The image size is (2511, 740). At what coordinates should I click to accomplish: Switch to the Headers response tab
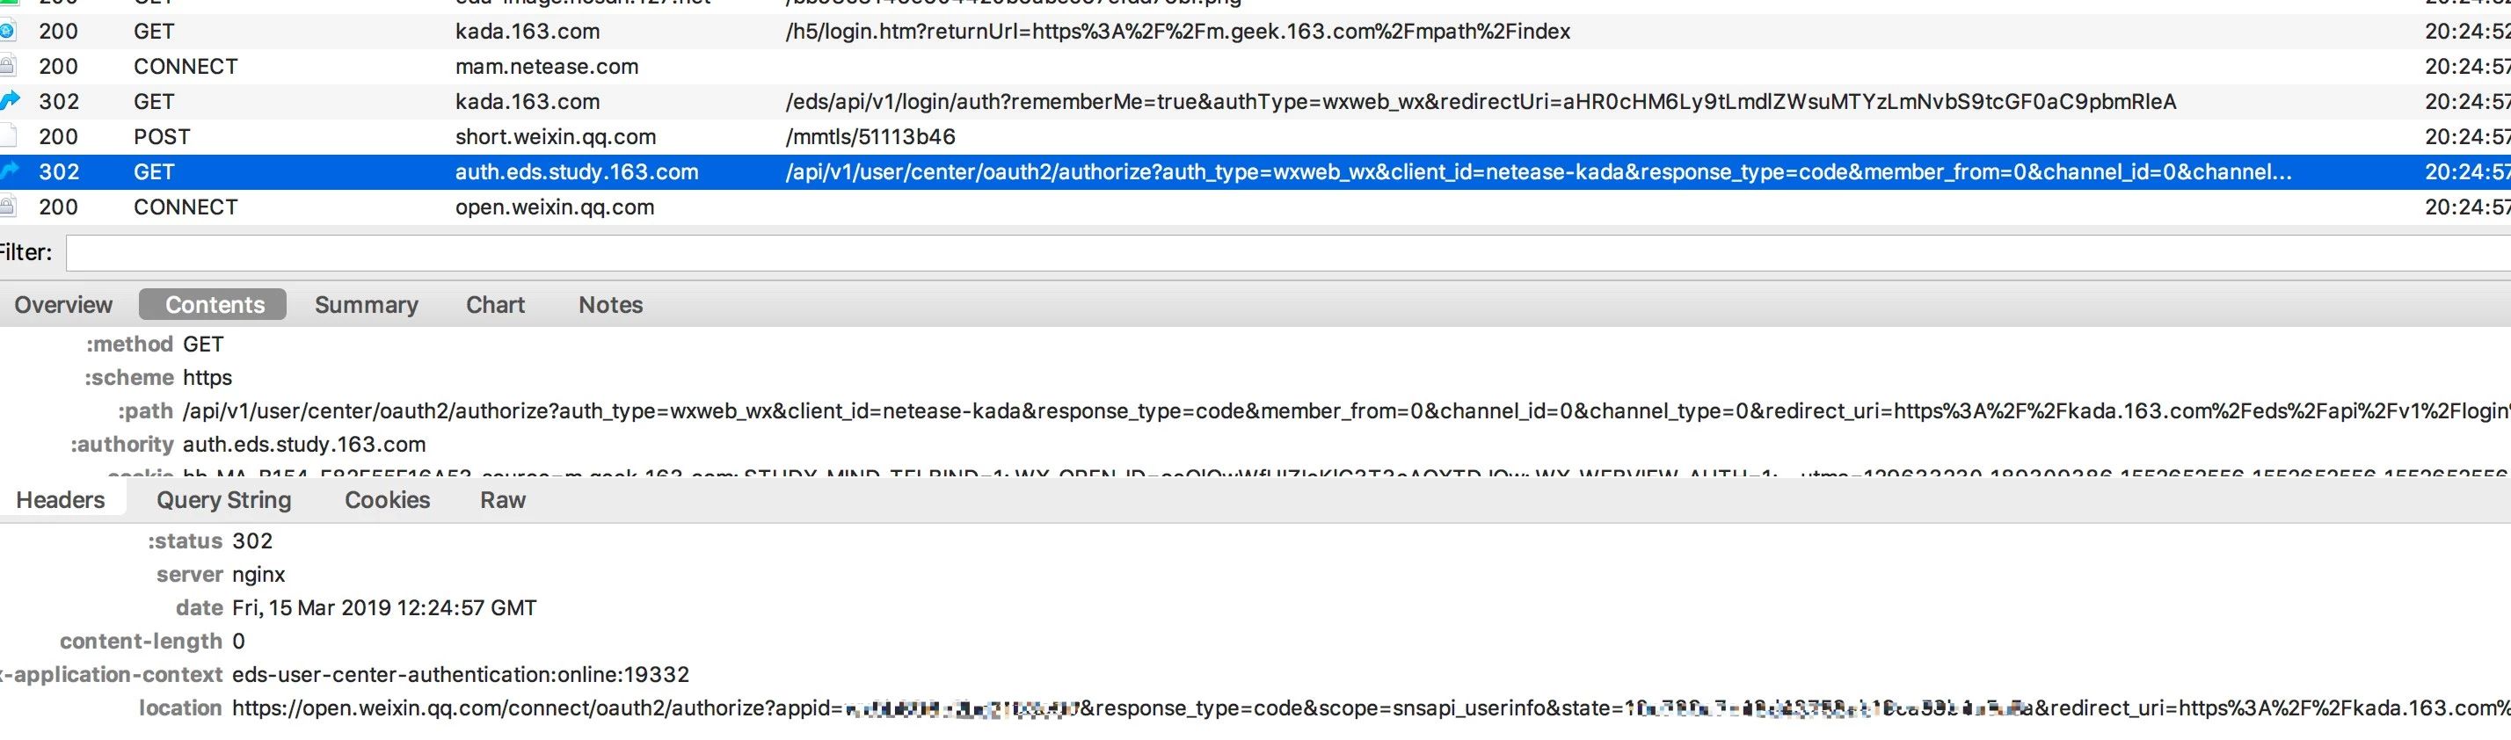61,499
